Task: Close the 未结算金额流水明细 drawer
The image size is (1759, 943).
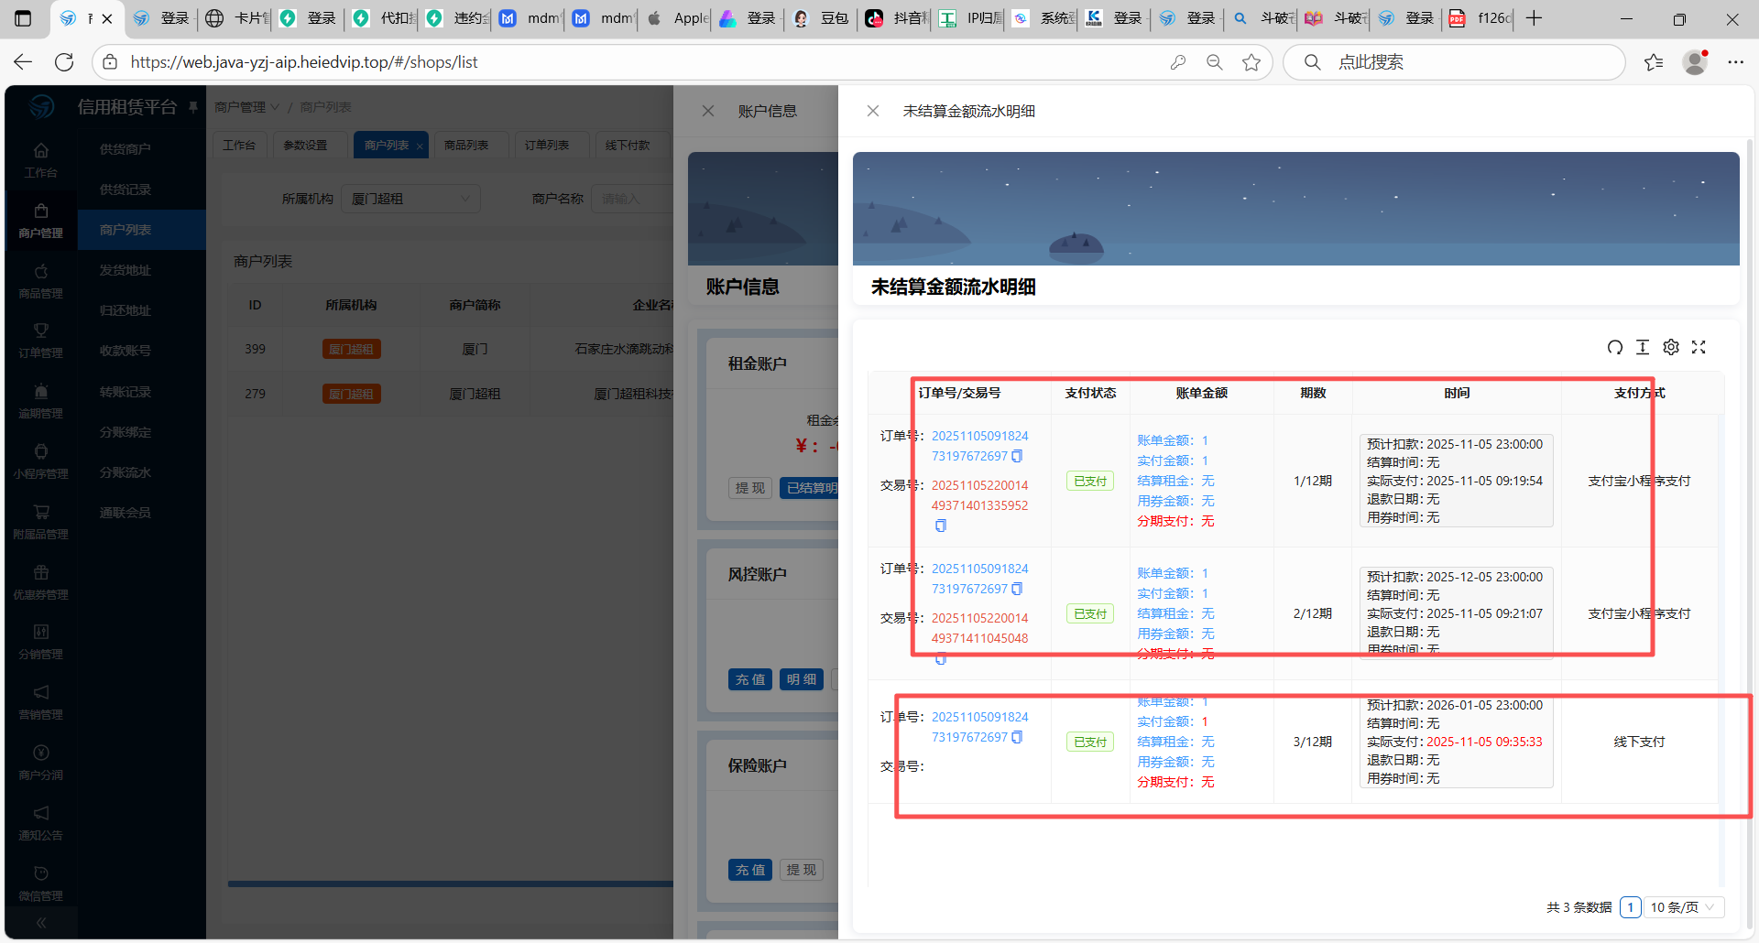Action: click(x=873, y=111)
